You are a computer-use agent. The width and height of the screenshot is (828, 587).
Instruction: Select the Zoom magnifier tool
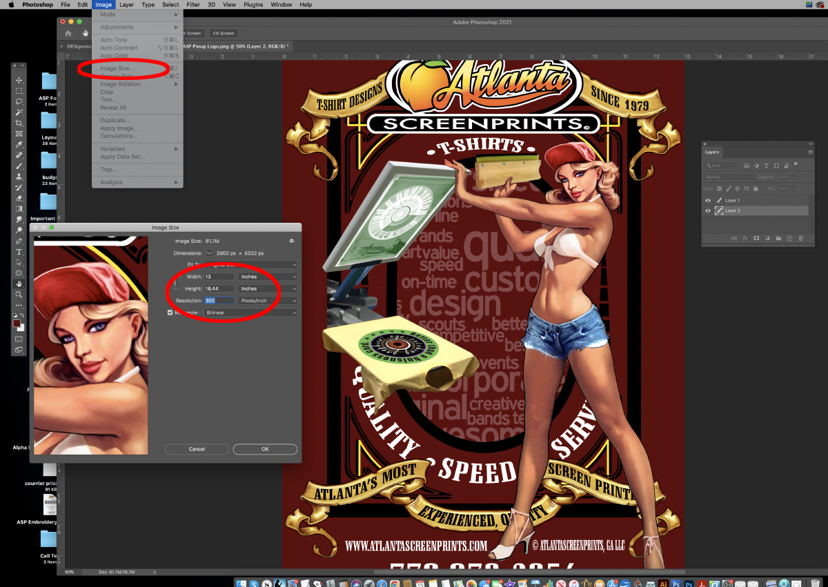click(19, 295)
